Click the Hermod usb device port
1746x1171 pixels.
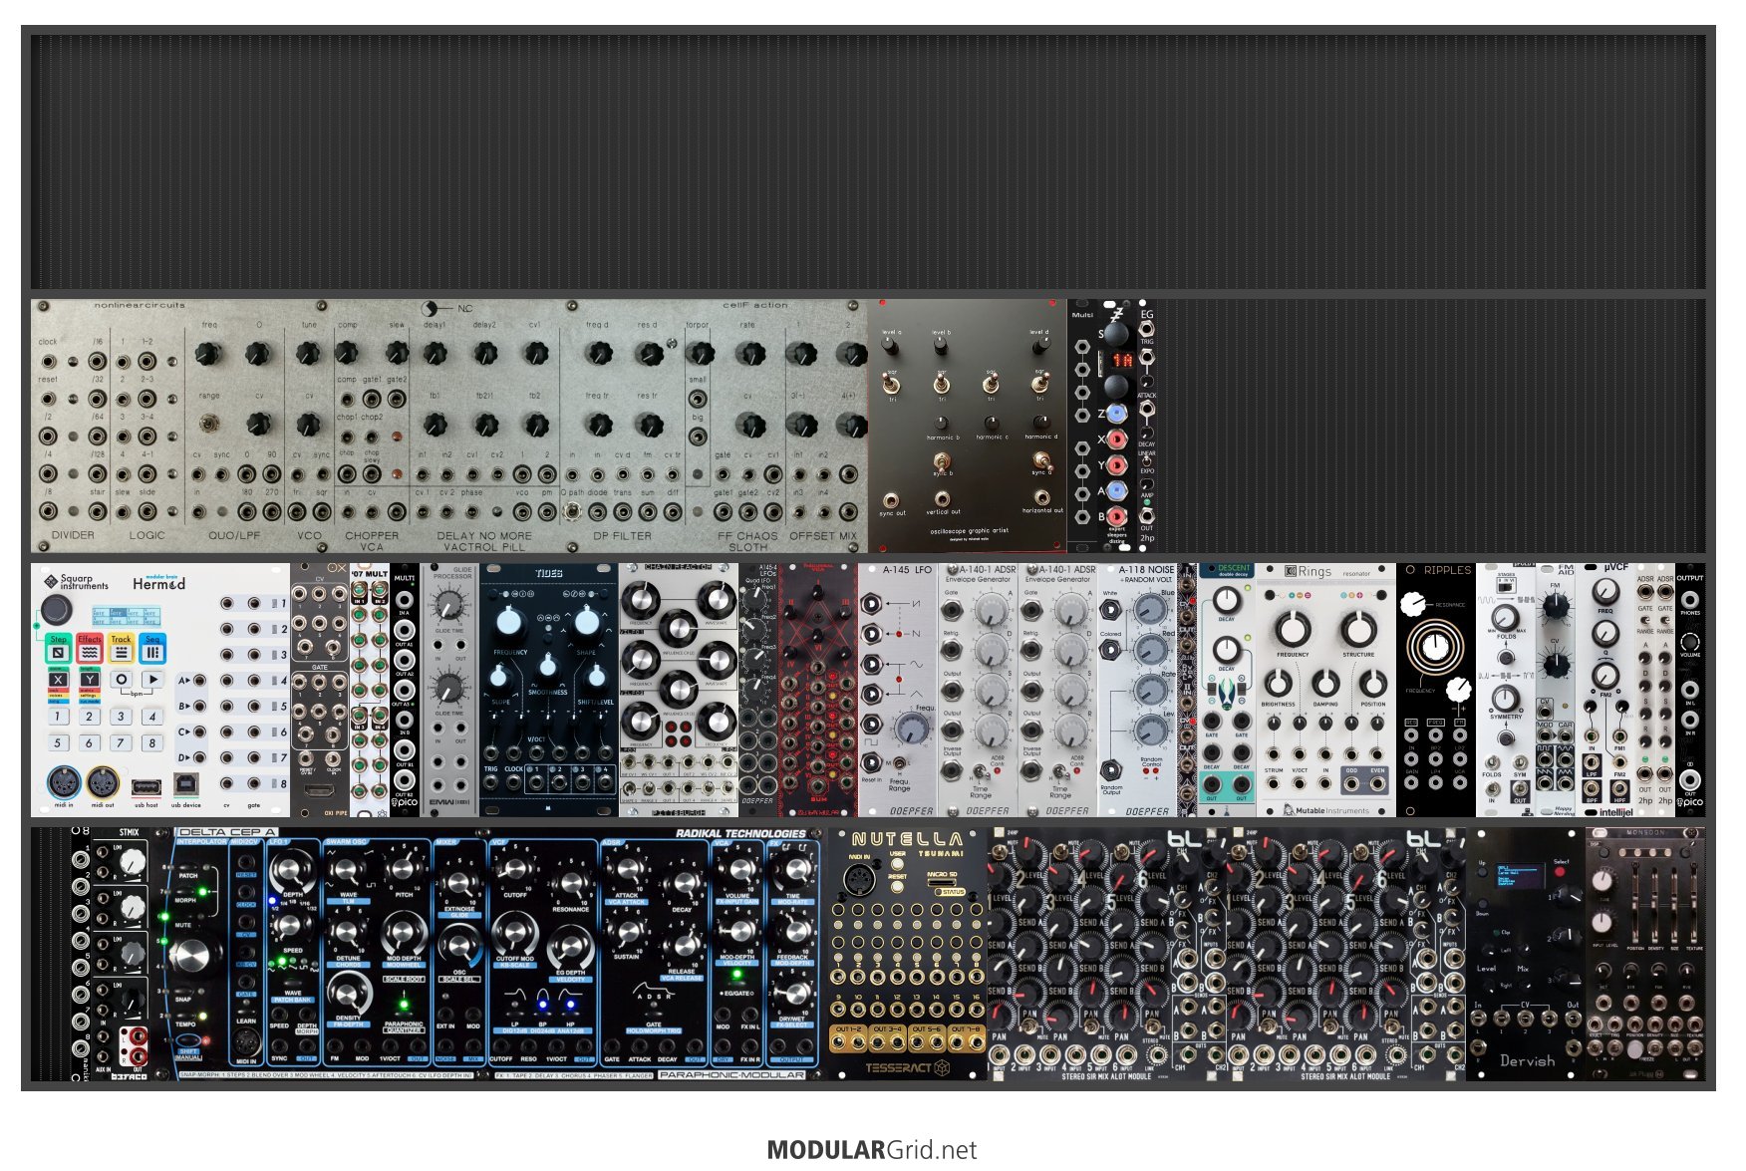point(185,784)
